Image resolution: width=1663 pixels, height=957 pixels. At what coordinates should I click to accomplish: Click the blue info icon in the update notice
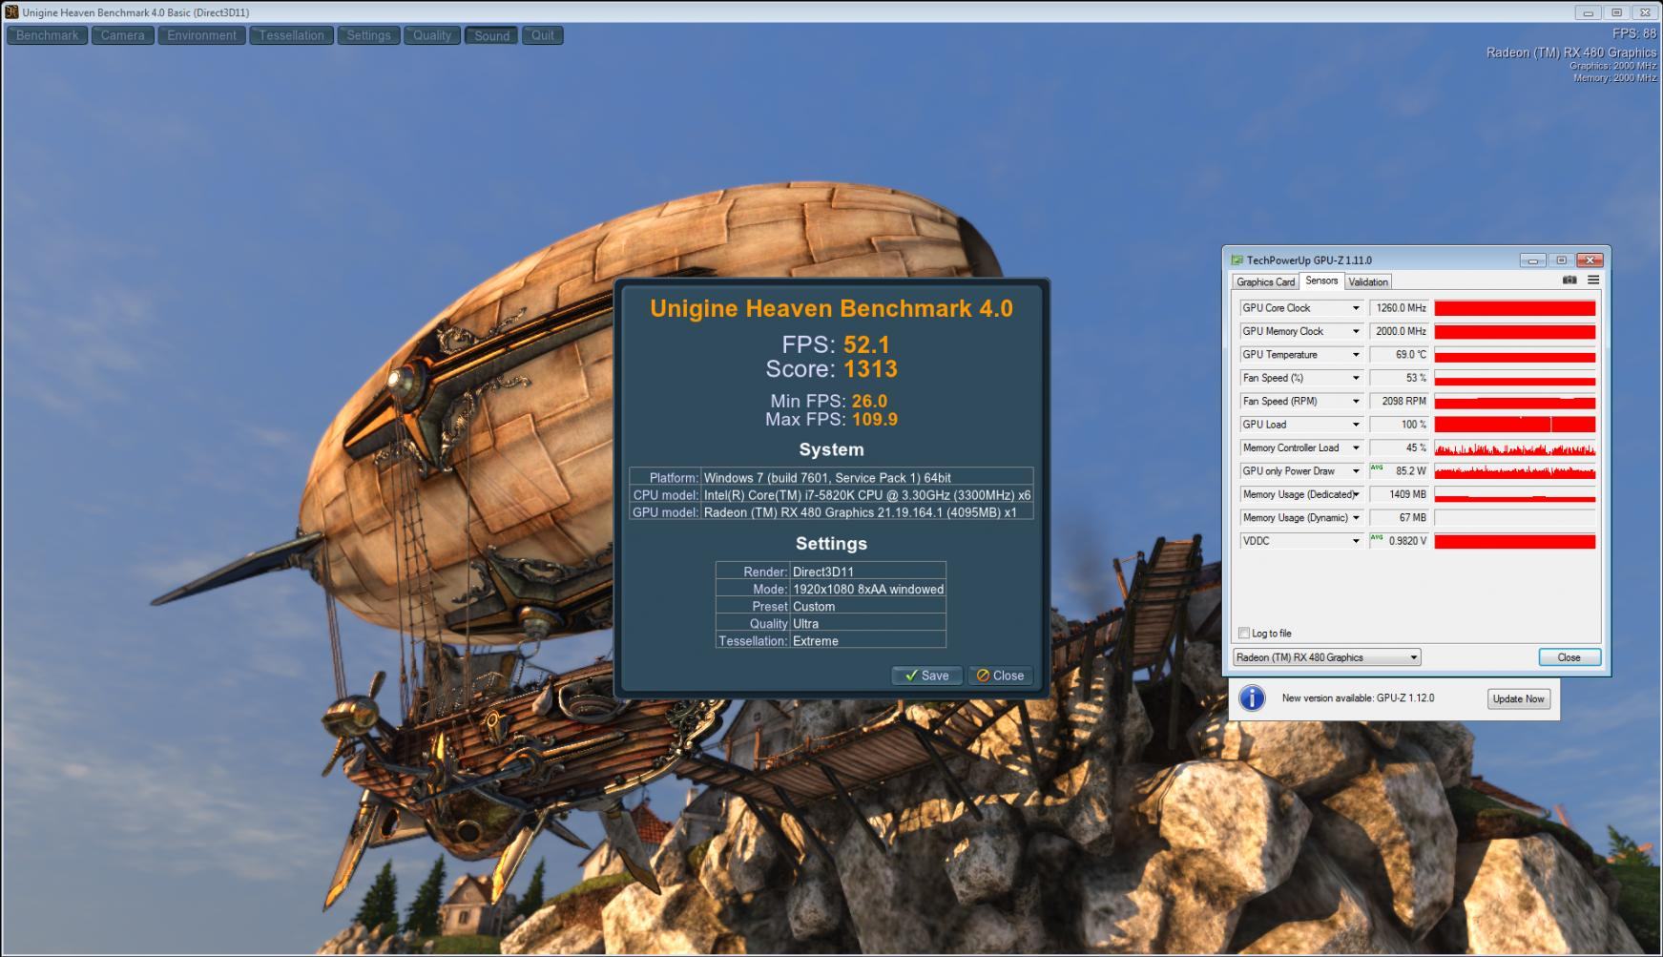pyautogui.click(x=1252, y=697)
